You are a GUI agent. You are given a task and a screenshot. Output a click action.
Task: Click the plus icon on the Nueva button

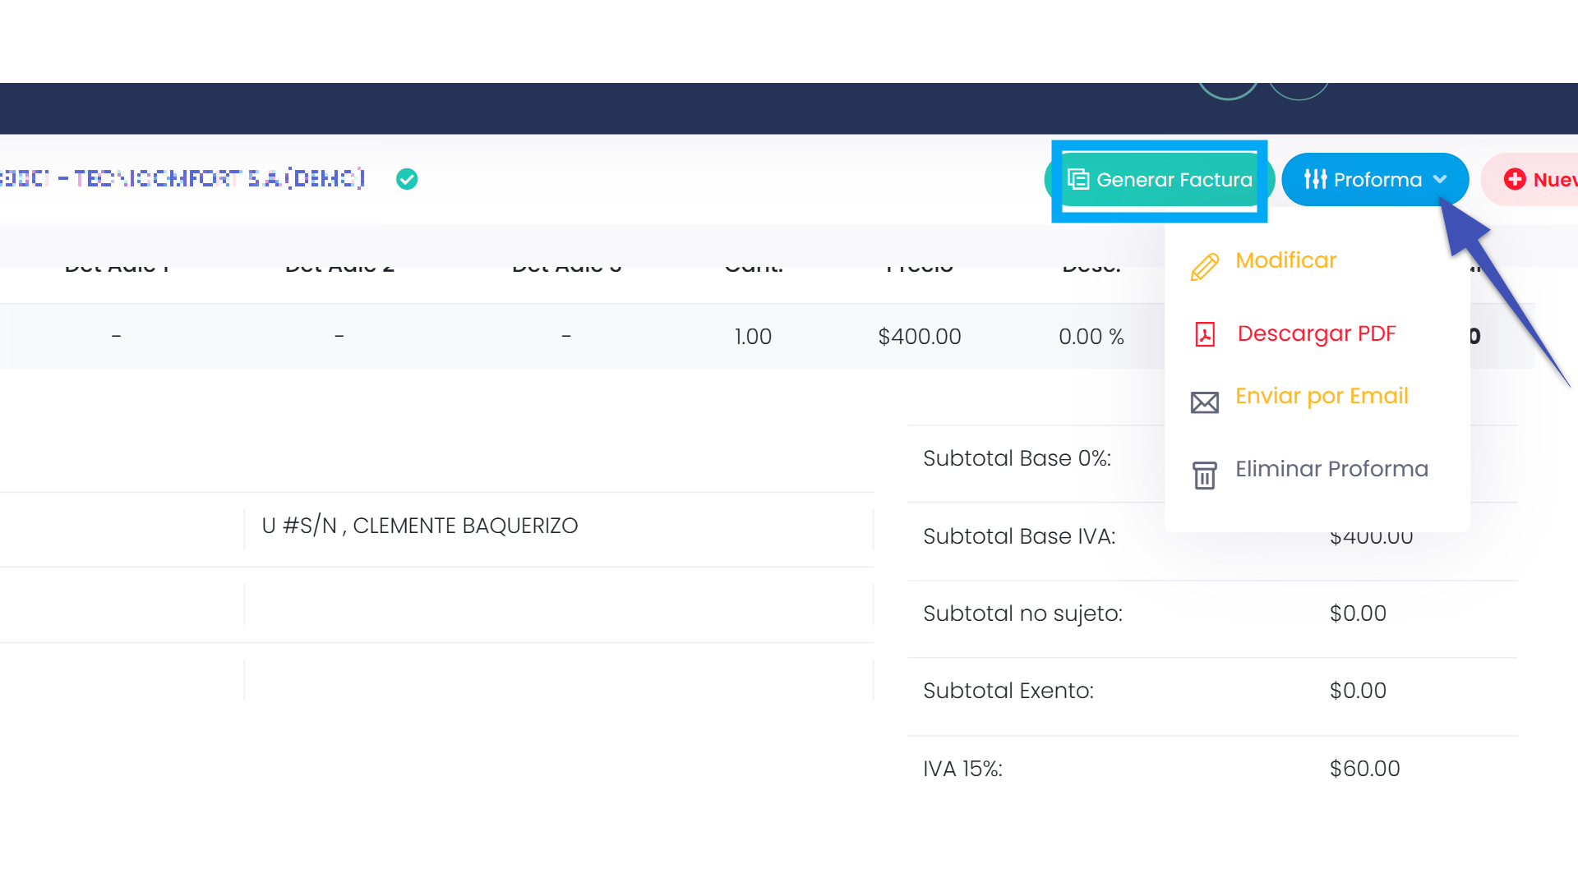(1516, 178)
